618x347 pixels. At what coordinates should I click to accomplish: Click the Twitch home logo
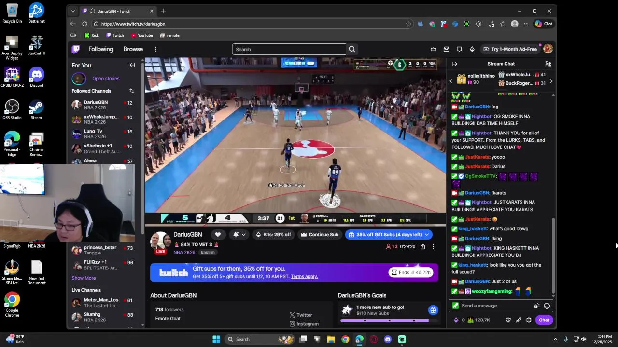(76, 49)
